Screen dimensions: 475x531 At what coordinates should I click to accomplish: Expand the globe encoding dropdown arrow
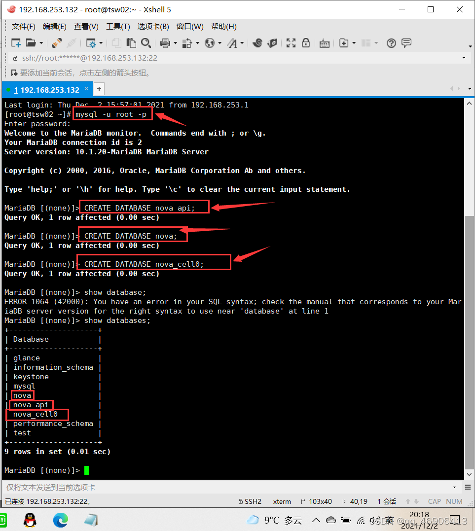(x=220, y=43)
